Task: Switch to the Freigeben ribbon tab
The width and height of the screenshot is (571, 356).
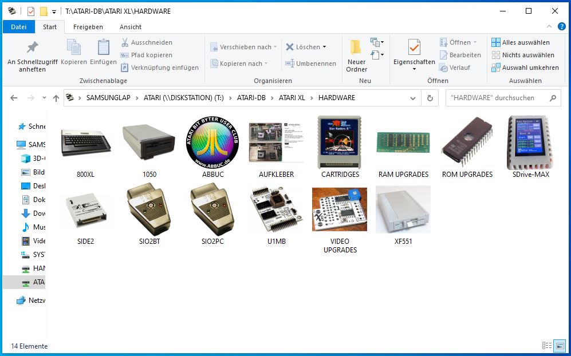Action: (88, 26)
